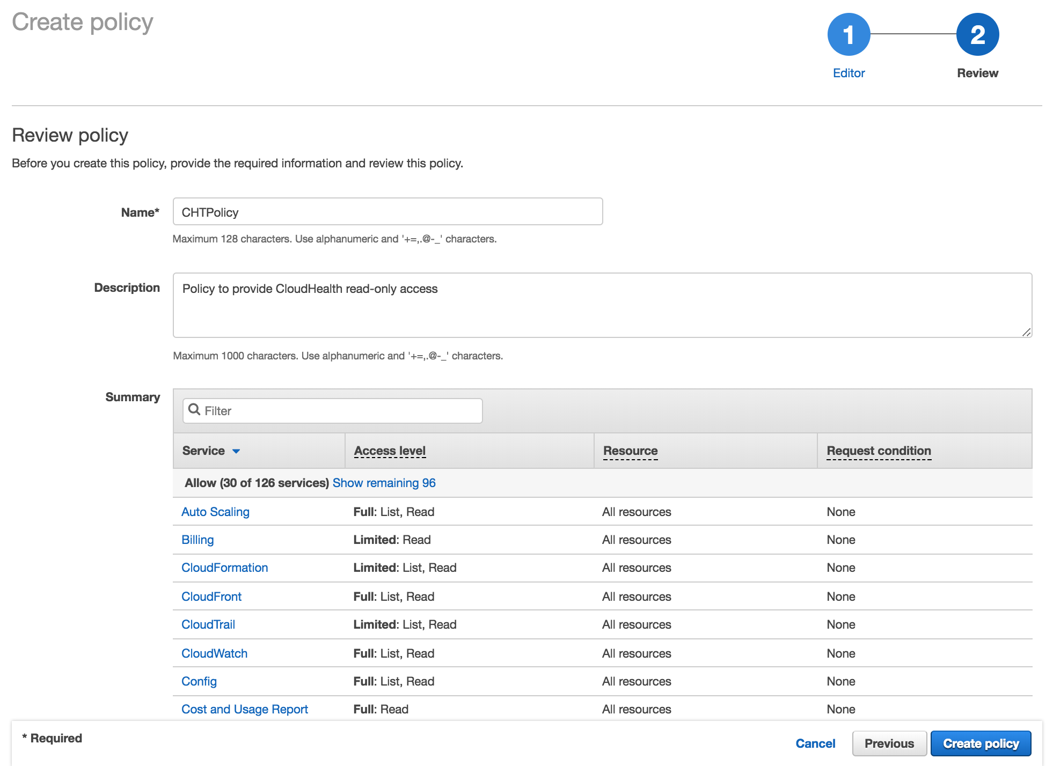This screenshot has height=766, width=1053.
Task: Click the Request condition column header
Action: 879,451
